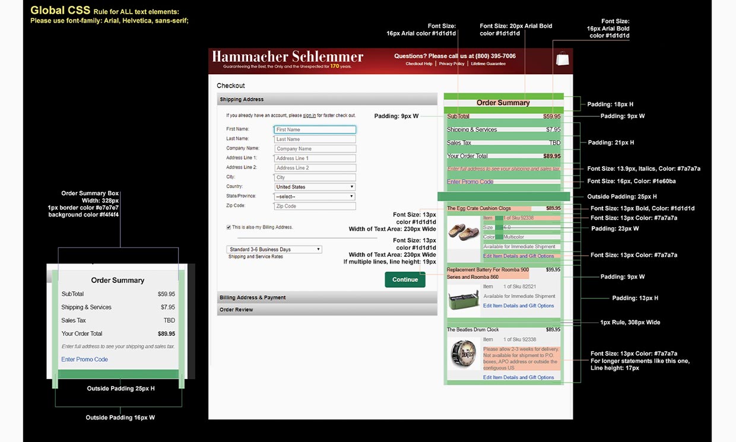Click the Hammacher Schlemmer logo

[287, 57]
